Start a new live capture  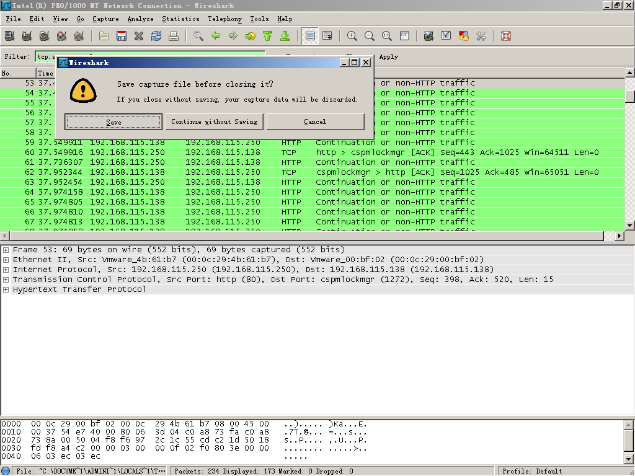pos(45,36)
